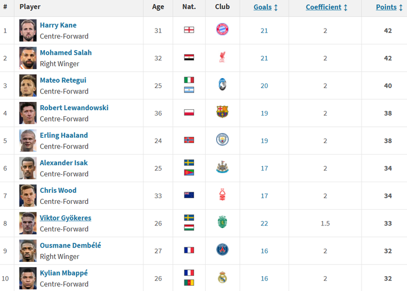This screenshot has height=291, width=407.
Task: Click the Paris Saint-Germain club crest
Action: tap(222, 249)
